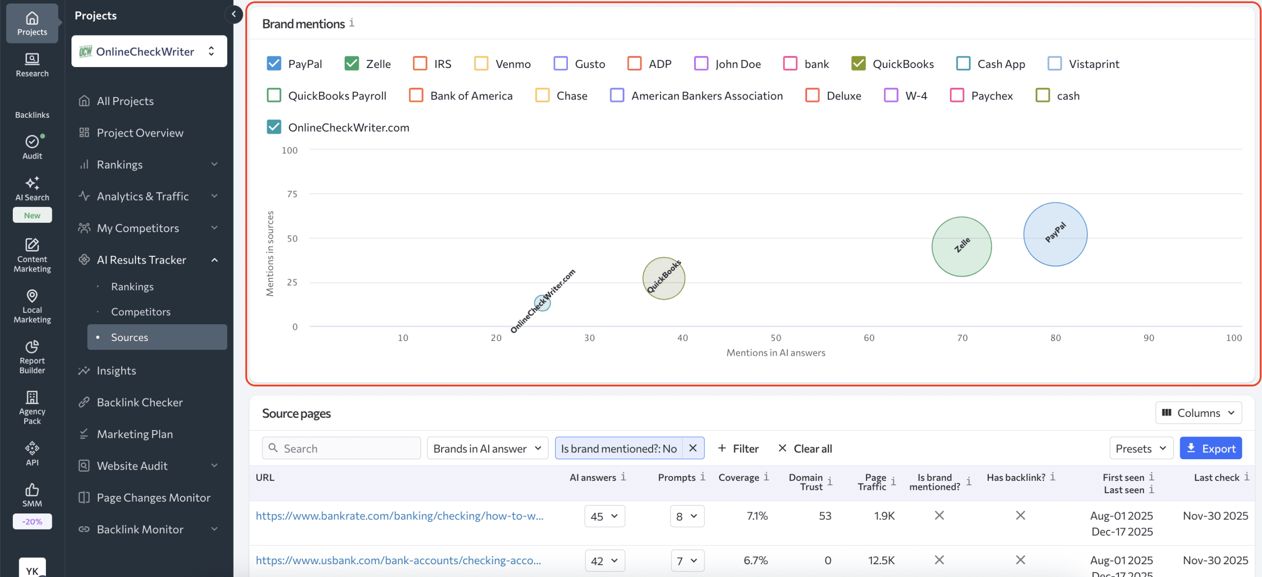Check the Bank of America checkbox

pos(416,95)
